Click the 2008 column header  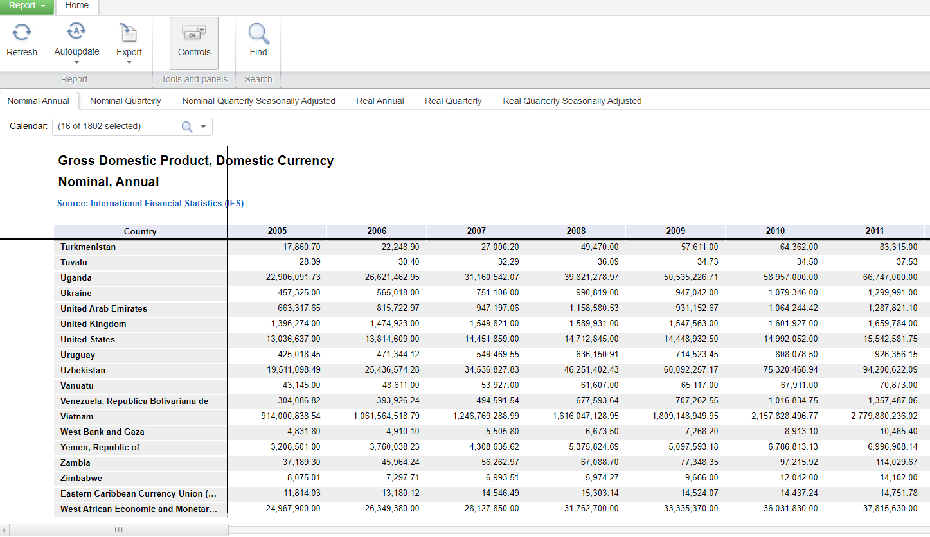576,231
